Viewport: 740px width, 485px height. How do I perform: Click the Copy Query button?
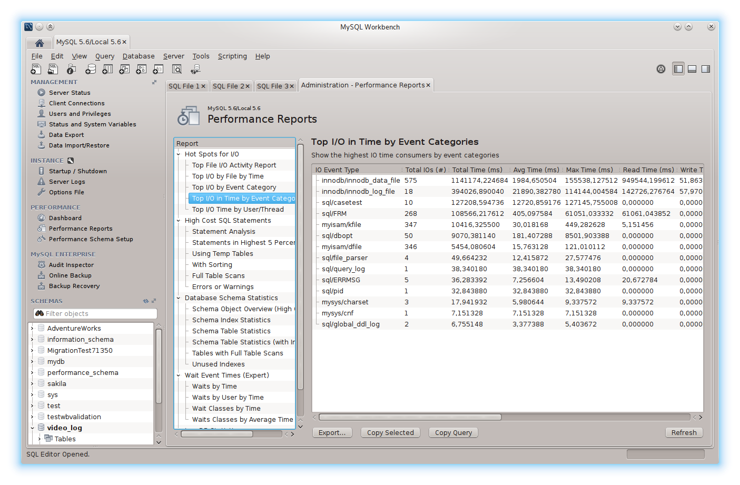click(453, 432)
